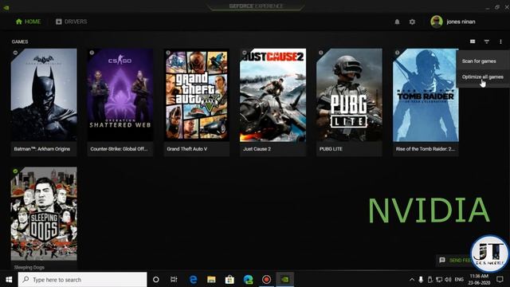Image resolution: width=510 pixels, height=287 pixels.
Task: Click Grand Theft Auto V status badge
Action: [168, 53]
